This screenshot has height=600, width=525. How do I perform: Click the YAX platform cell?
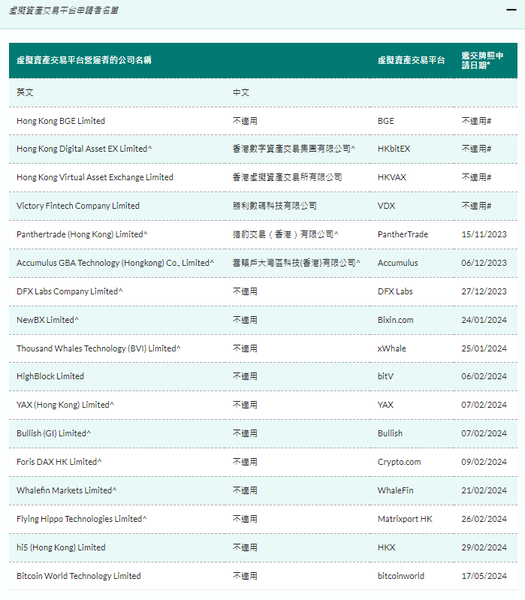pos(385,405)
